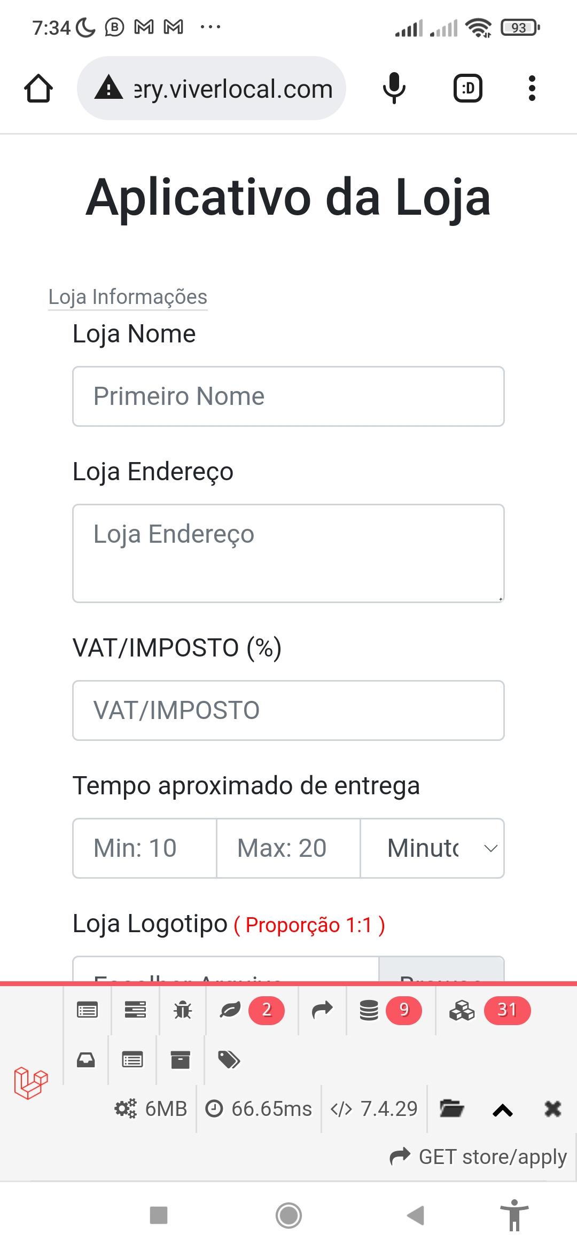Show the database Queries tab
The image size is (577, 1250).
[369, 1010]
